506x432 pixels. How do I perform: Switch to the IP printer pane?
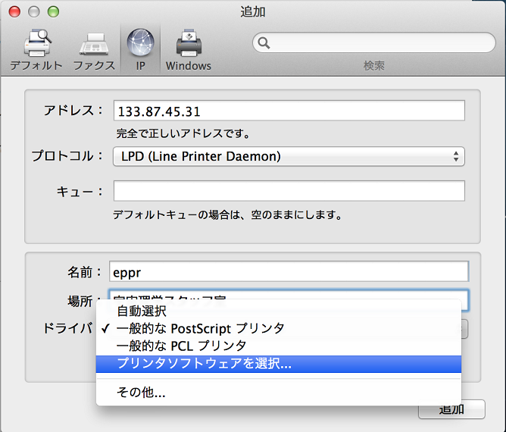[x=140, y=49]
